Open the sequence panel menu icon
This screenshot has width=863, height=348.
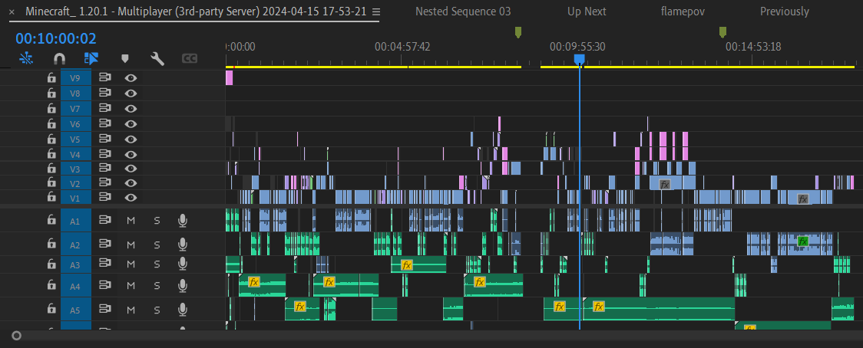point(376,11)
